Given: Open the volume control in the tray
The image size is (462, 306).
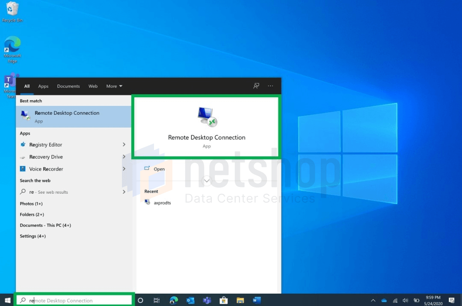Looking at the screenshot, I should point(406,300).
